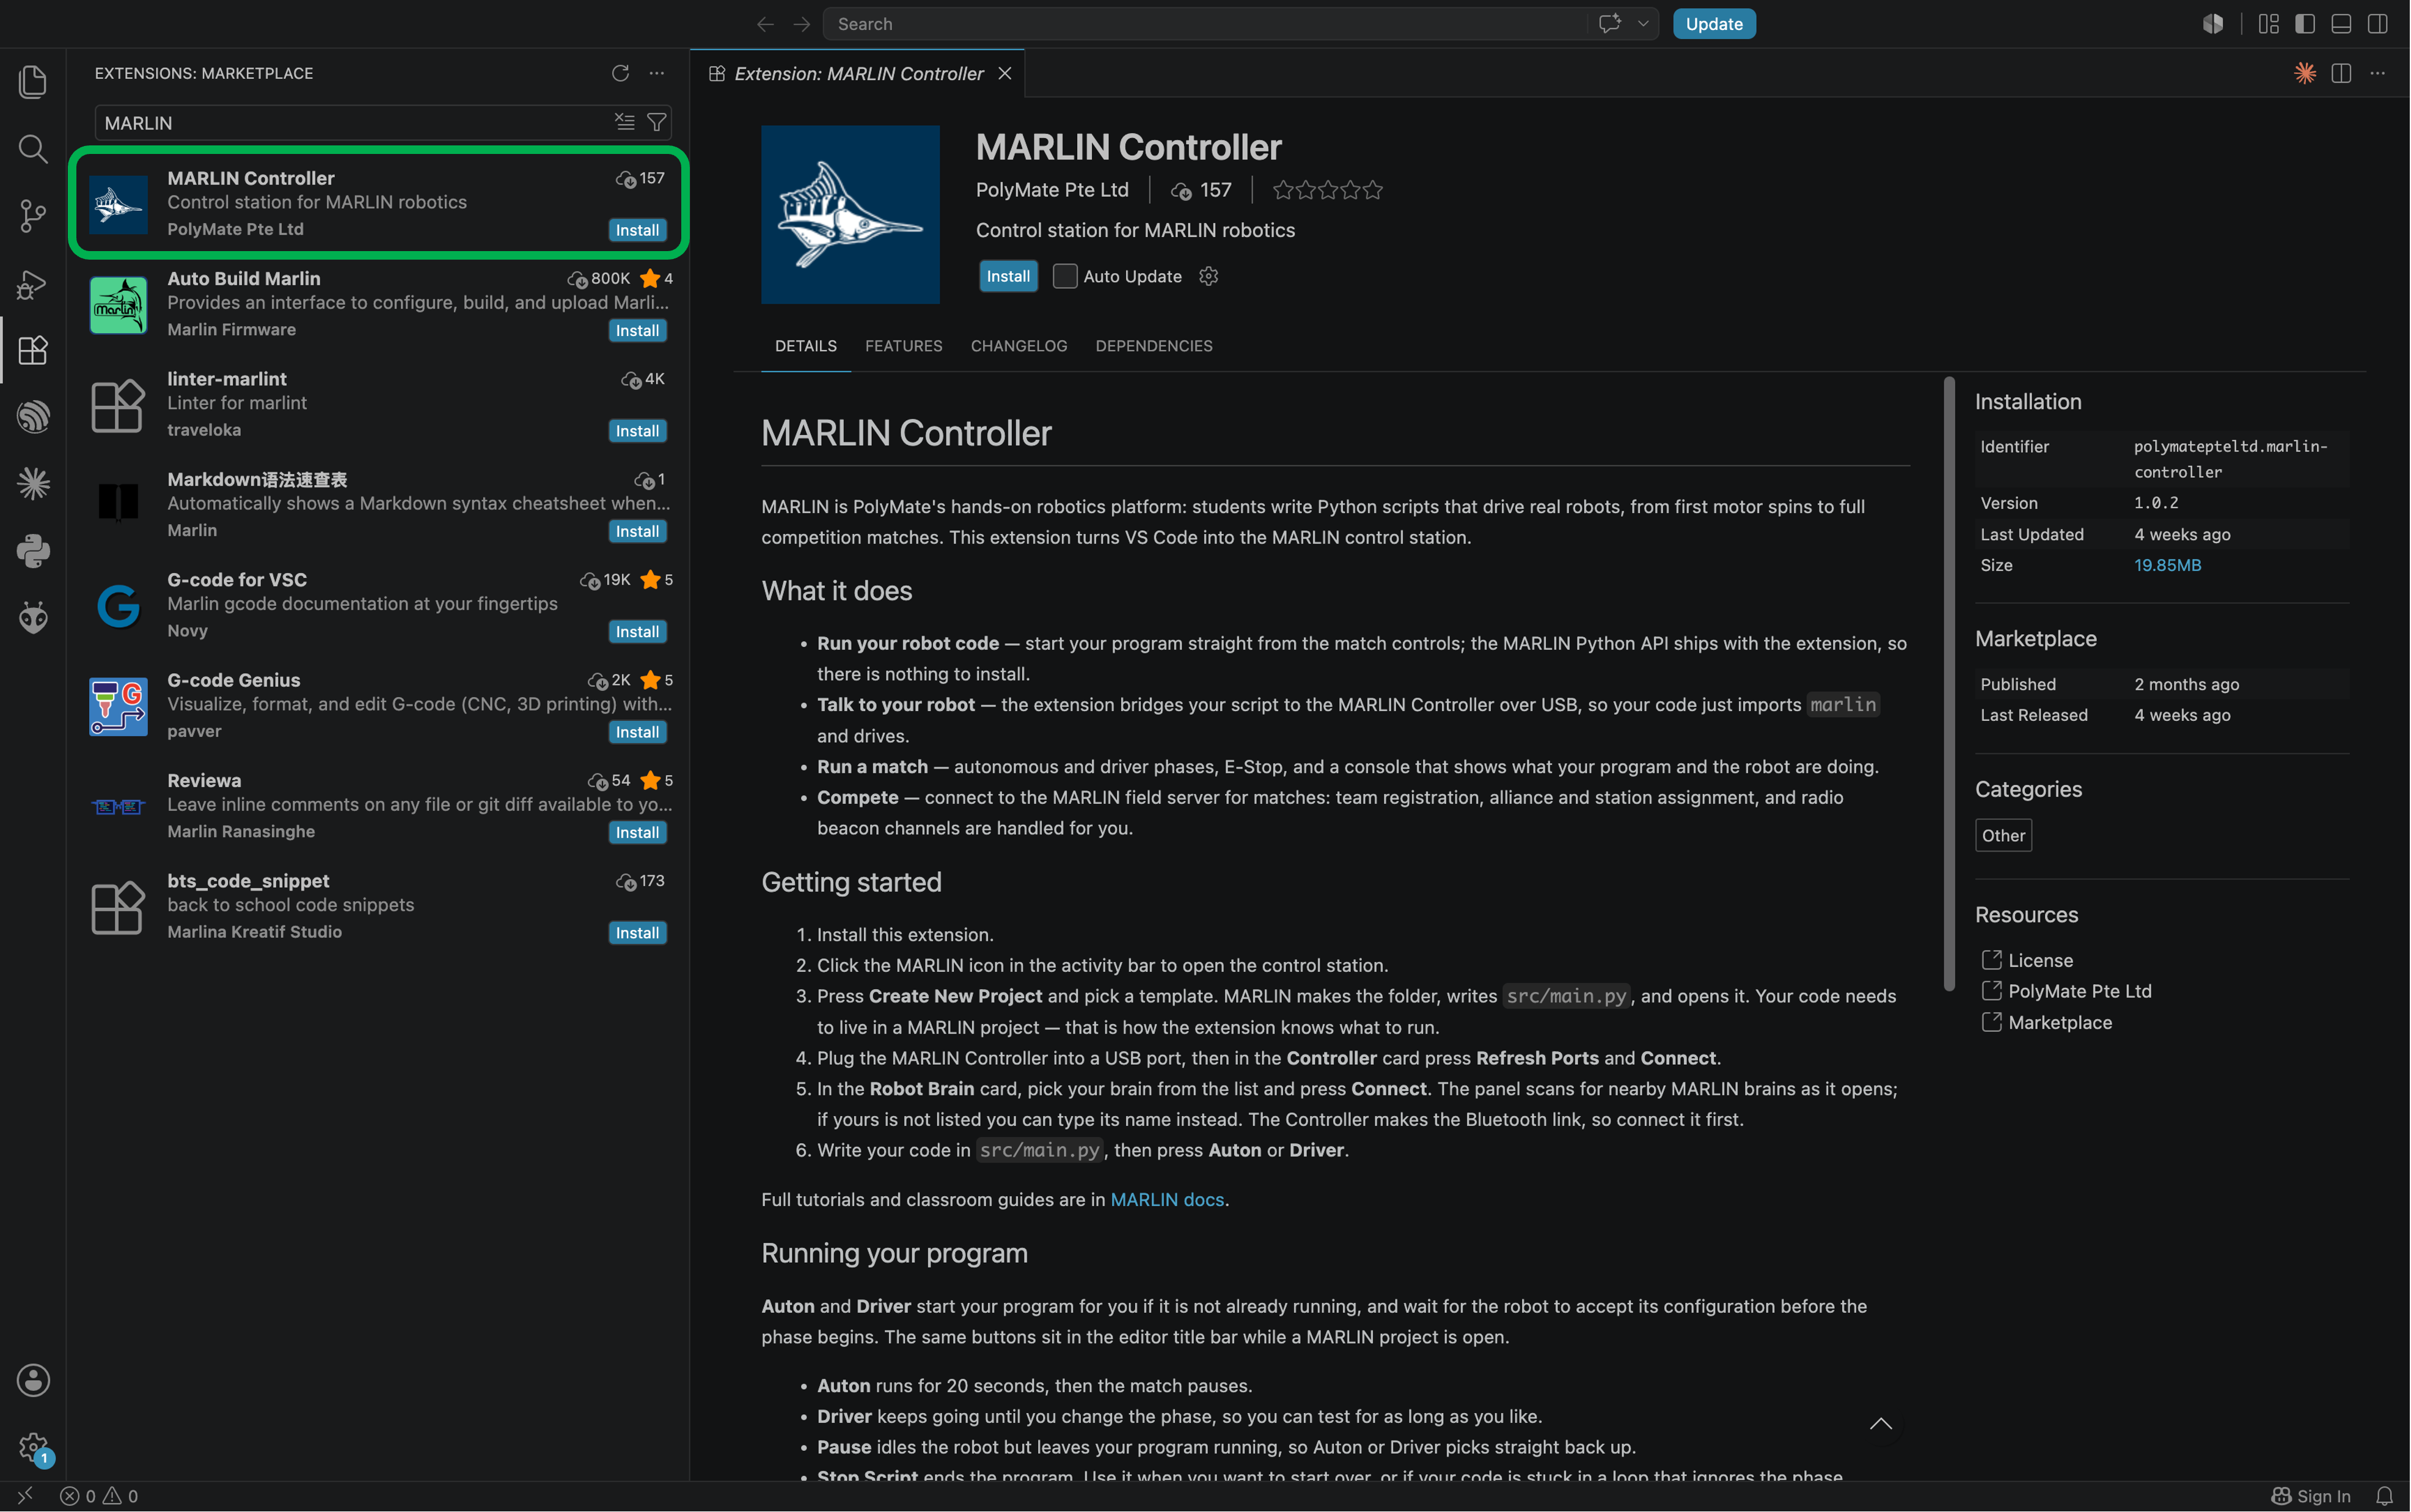2411x1512 pixels.
Task: Split the editor to the right
Action: coord(2341,73)
